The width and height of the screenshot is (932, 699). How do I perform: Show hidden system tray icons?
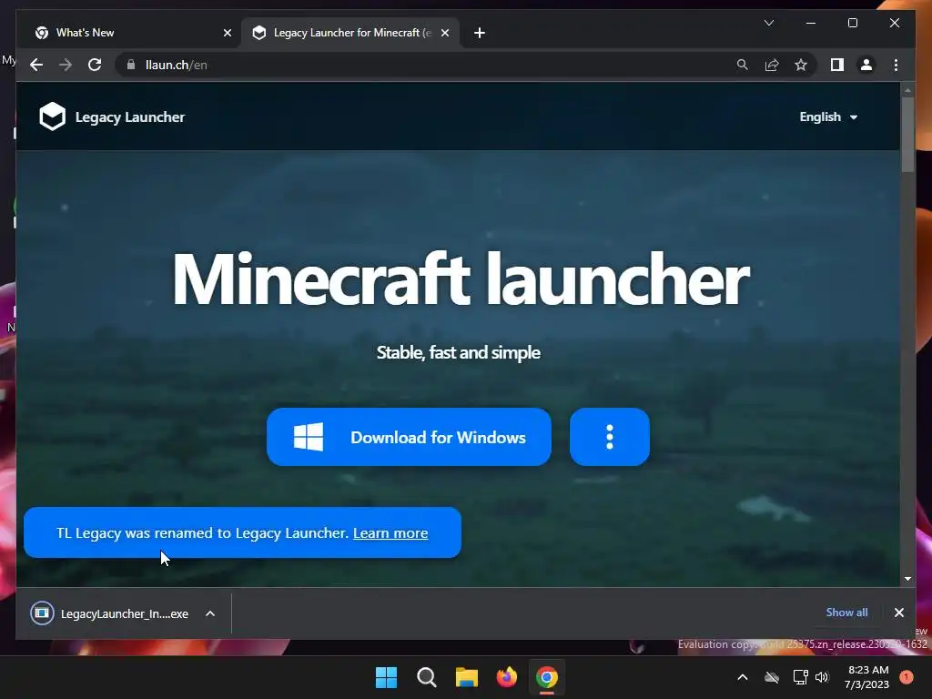coord(743,677)
